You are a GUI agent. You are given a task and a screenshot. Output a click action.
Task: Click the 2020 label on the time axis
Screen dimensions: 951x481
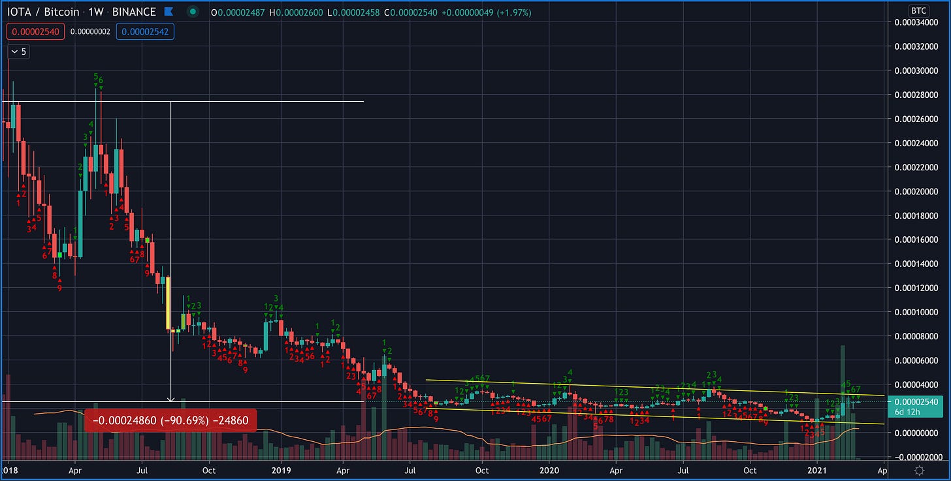pyautogui.click(x=549, y=470)
